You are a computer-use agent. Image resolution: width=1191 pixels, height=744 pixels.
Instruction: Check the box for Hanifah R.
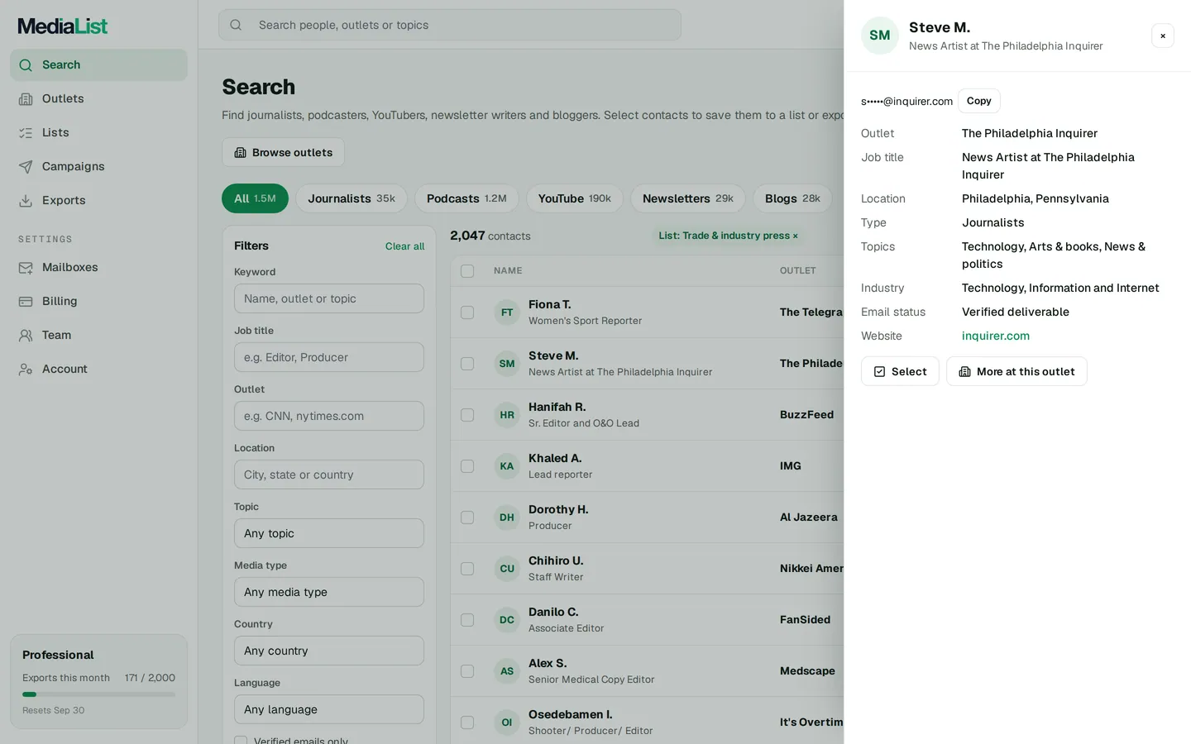pyautogui.click(x=467, y=415)
